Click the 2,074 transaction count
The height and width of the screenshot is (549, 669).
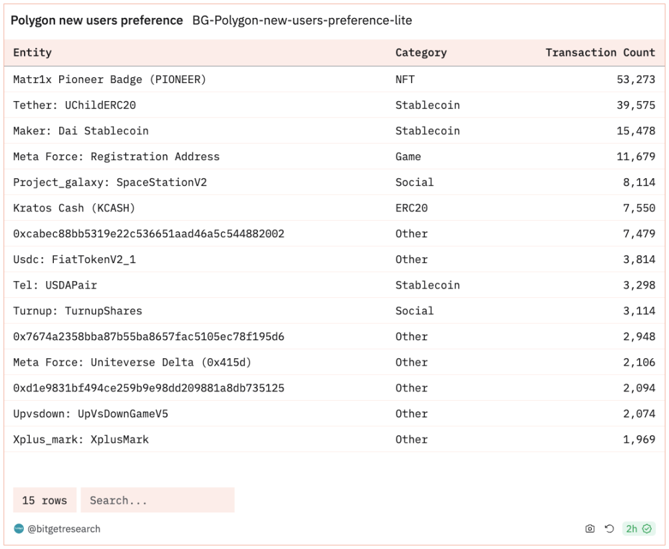point(639,414)
